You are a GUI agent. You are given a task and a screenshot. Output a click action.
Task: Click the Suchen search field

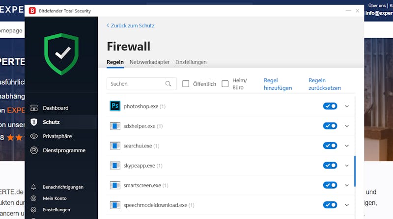point(141,84)
